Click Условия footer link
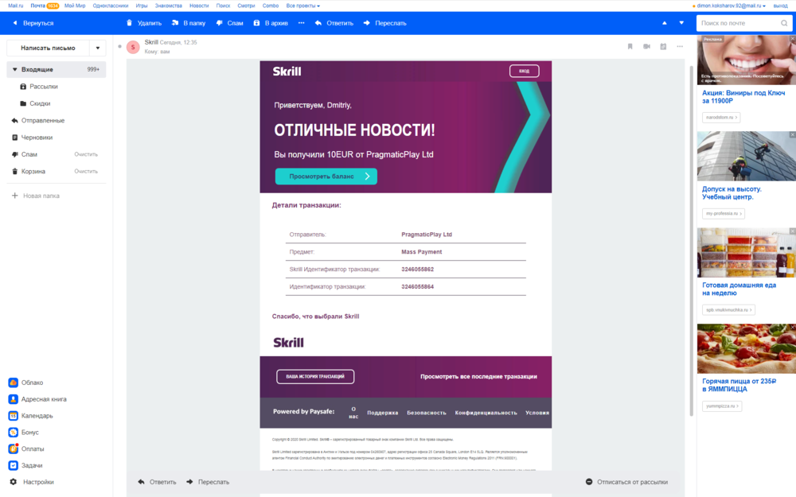The image size is (796, 497). 537,413
